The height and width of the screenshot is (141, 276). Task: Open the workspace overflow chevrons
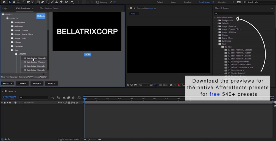pos(233,2)
